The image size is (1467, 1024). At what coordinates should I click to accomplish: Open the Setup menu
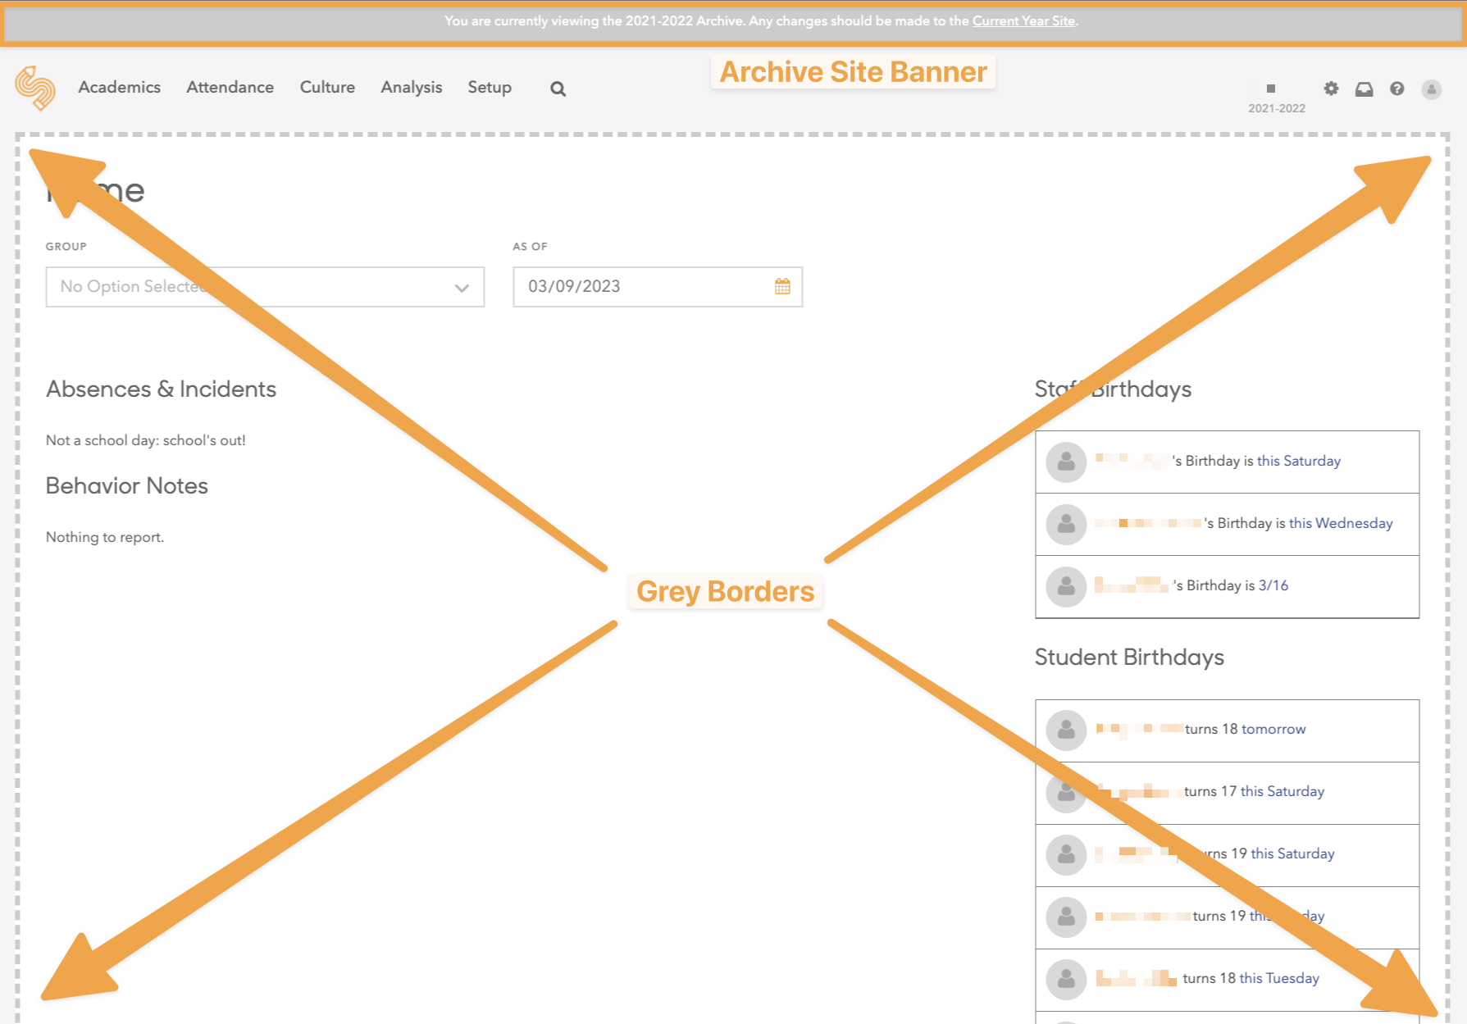[x=490, y=87]
